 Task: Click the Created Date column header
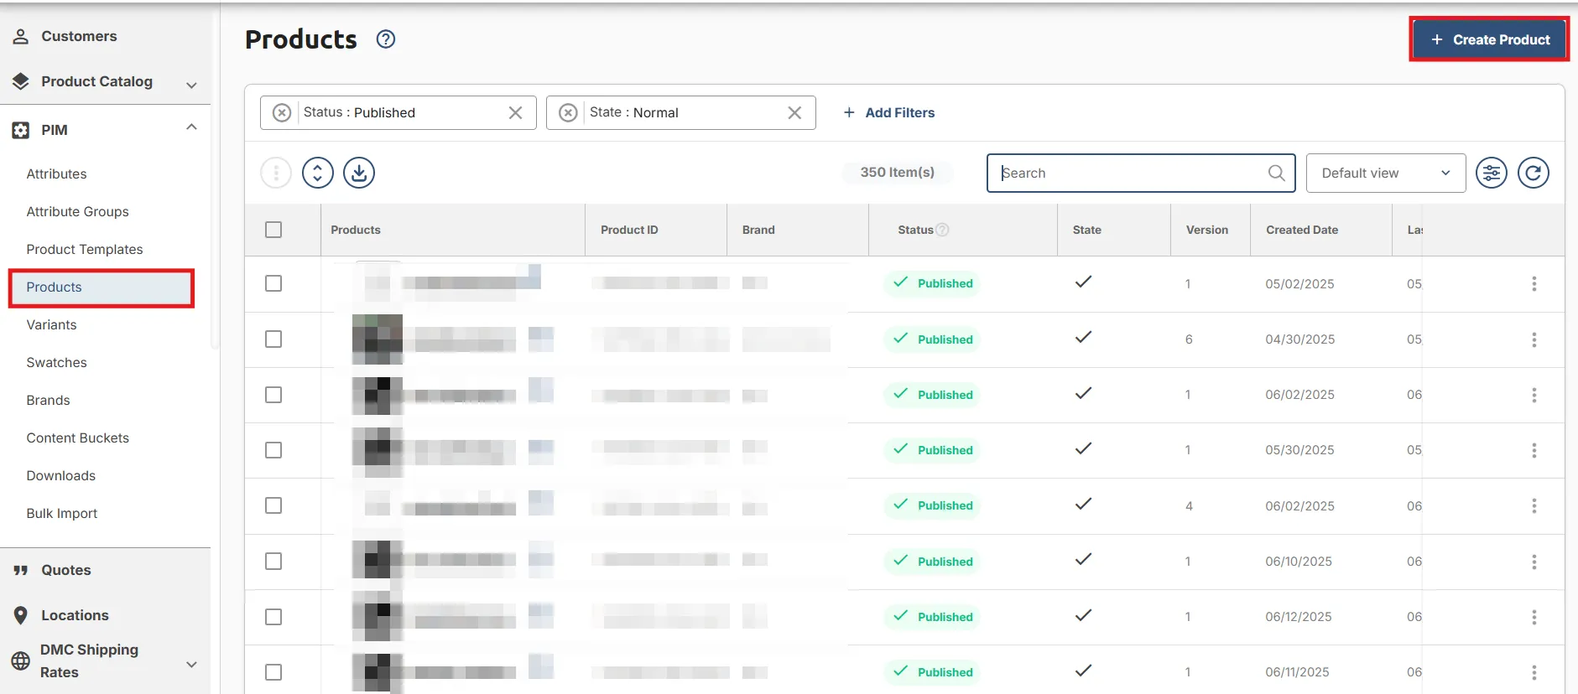(x=1302, y=230)
